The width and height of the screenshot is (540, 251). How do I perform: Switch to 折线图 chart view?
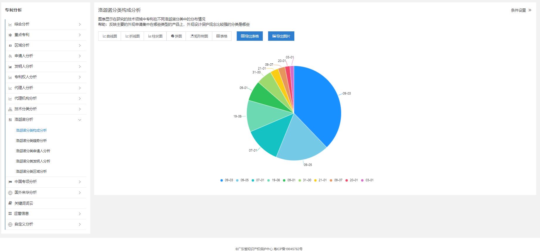[x=133, y=36]
